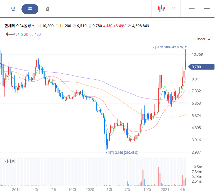Click the current price tag 9,780
Viewport: 215px width, 193px height.
click(x=201, y=67)
